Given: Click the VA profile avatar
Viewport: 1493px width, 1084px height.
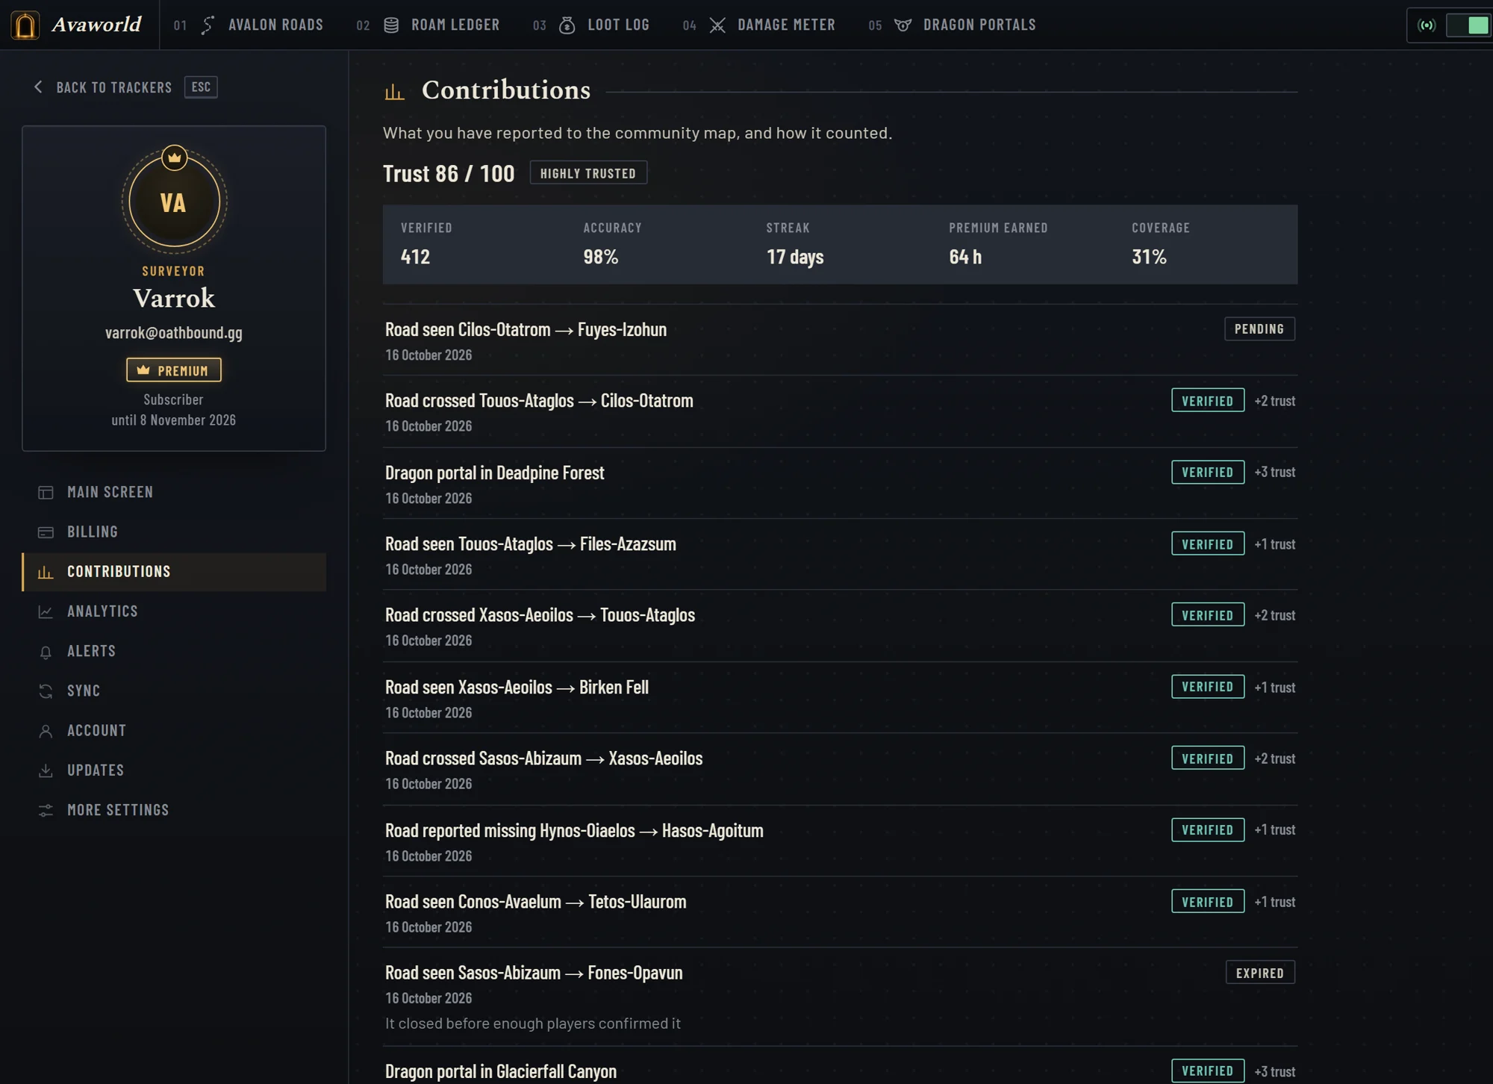Looking at the screenshot, I should [x=174, y=202].
